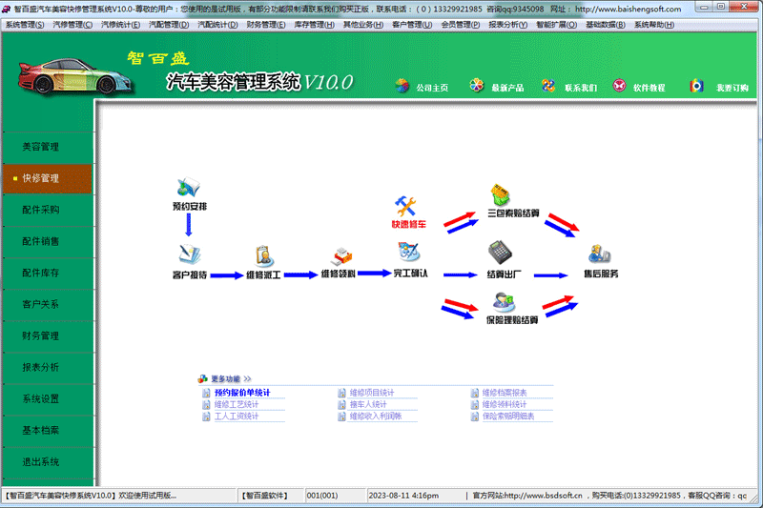The image size is (763, 508).
Task: Click the application icon in title bar
Action: [6, 9]
